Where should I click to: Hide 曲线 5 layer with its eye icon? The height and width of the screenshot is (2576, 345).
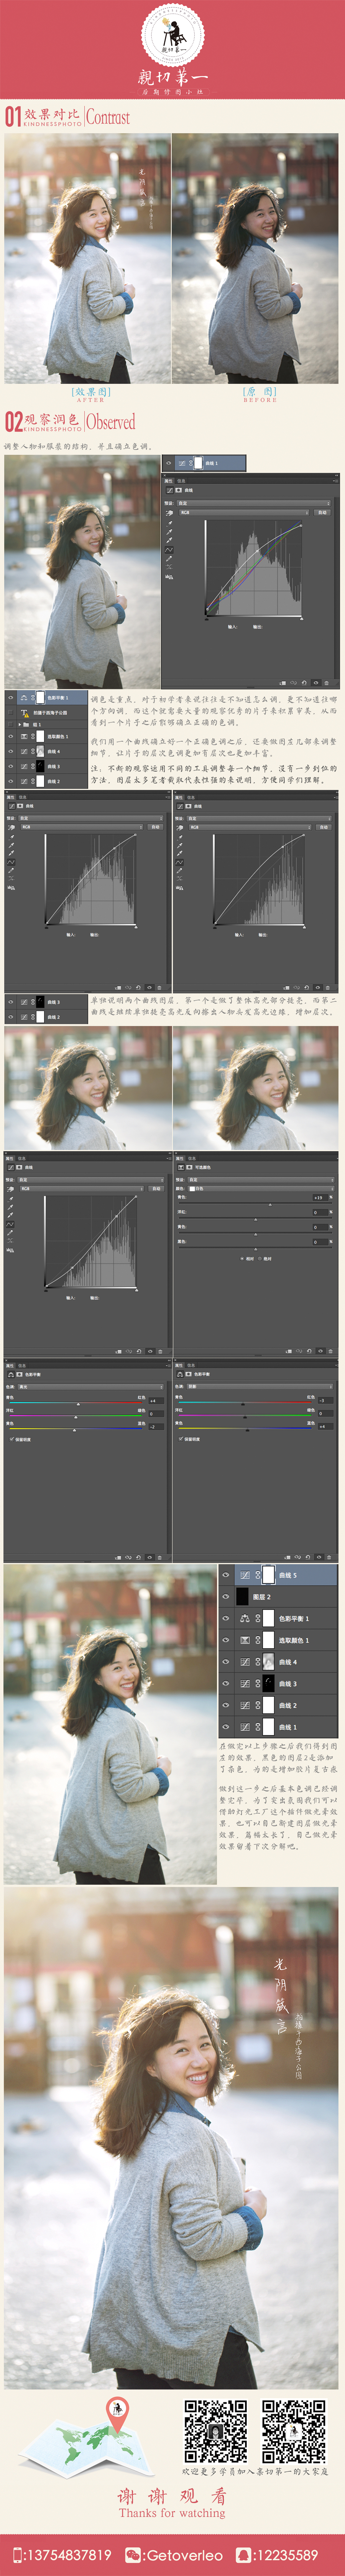coord(226,1575)
